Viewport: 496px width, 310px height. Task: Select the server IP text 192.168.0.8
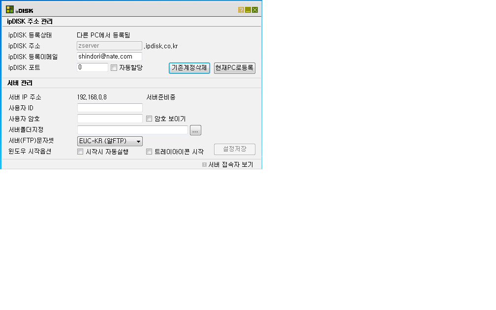pyautogui.click(x=92, y=97)
